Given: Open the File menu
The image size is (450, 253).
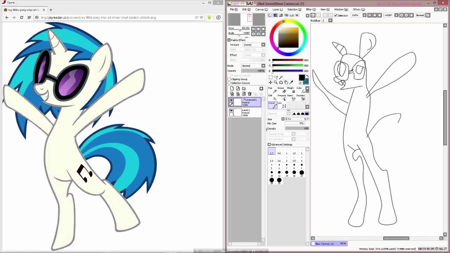Looking at the screenshot, I should pyautogui.click(x=233, y=9).
